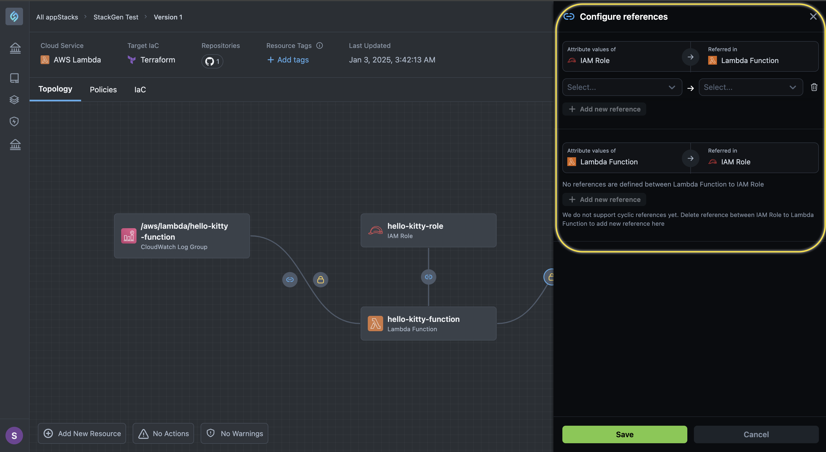Click the lock icon on the log group connection
The image size is (826, 452).
[321, 279]
